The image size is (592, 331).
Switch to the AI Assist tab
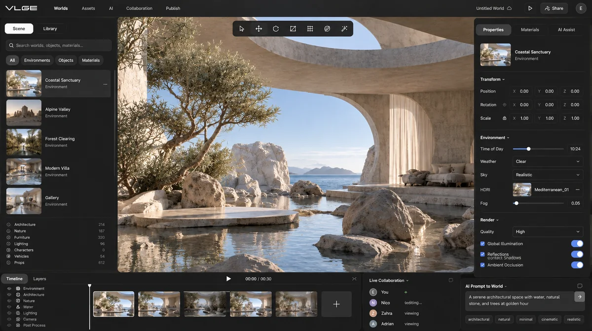(x=566, y=30)
